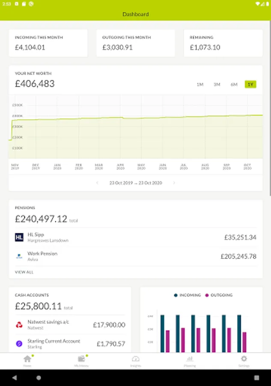Open the Settings gear icon
Screen dimensions: 271x386
(244, 359)
